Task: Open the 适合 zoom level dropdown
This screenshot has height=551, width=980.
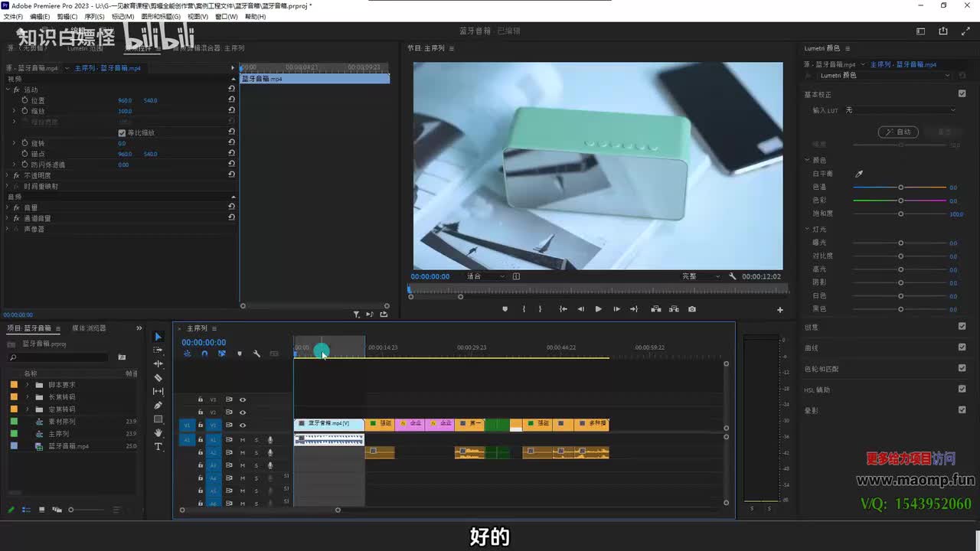Action: click(485, 276)
